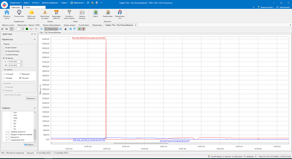The width and height of the screenshot is (292, 159).
Task: Collapse the Параметры section
Action: click(x=35, y=39)
